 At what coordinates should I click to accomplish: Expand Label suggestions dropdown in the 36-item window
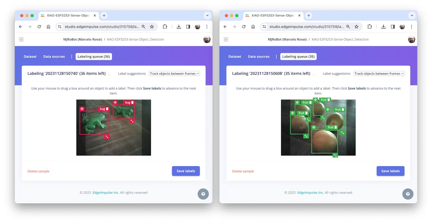click(x=174, y=74)
